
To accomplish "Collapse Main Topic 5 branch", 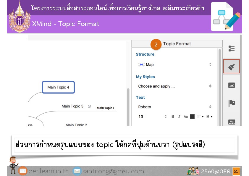I will point(89,106).
